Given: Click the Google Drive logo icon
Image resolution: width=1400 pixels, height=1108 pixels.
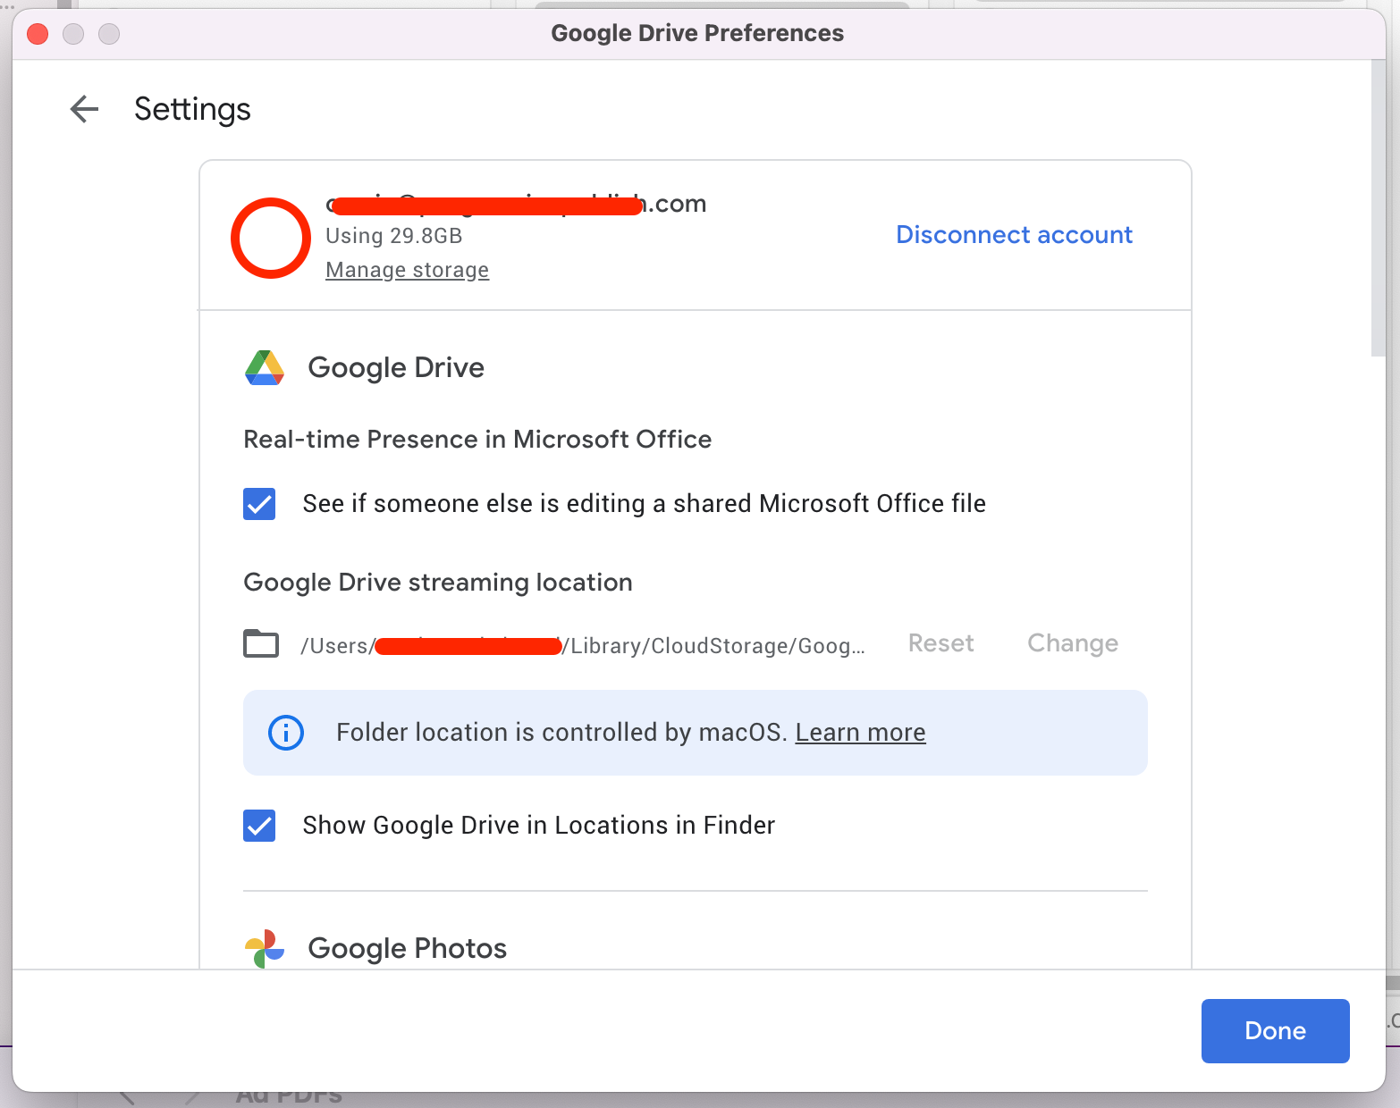Looking at the screenshot, I should click(265, 368).
